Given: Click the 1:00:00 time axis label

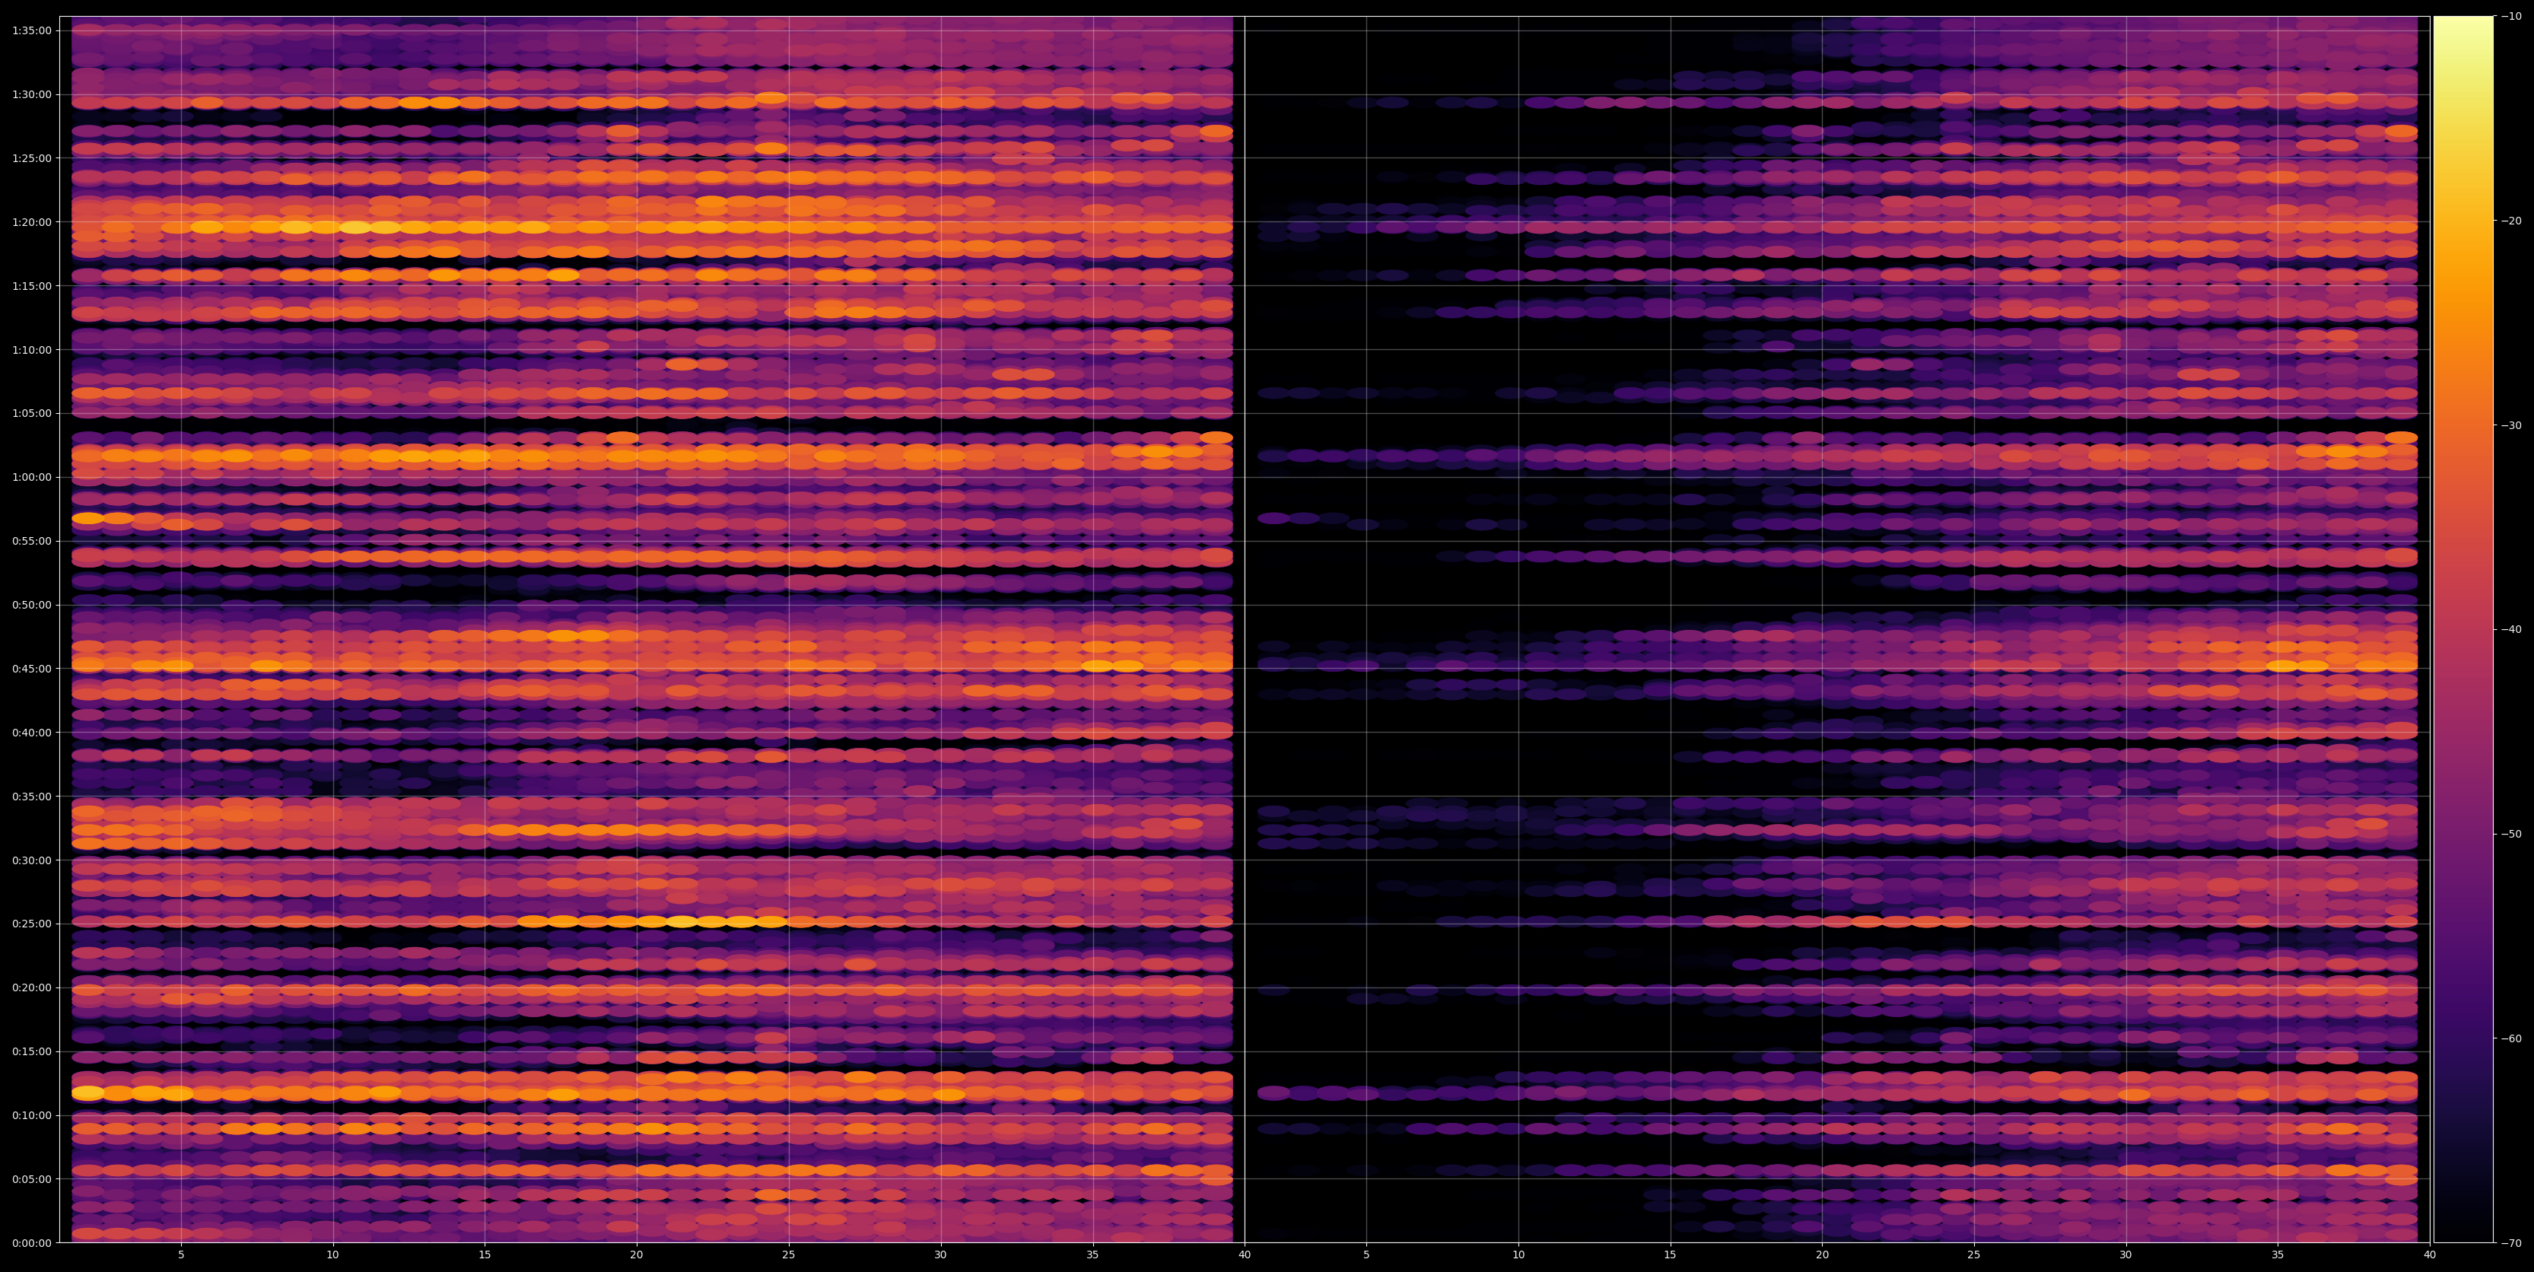Looking at the screenshot, I should (x=31, y=477).
